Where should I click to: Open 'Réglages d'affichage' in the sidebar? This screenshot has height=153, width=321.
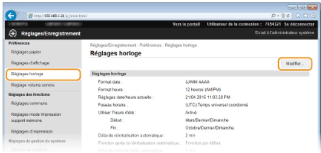[x=30, y=63]
